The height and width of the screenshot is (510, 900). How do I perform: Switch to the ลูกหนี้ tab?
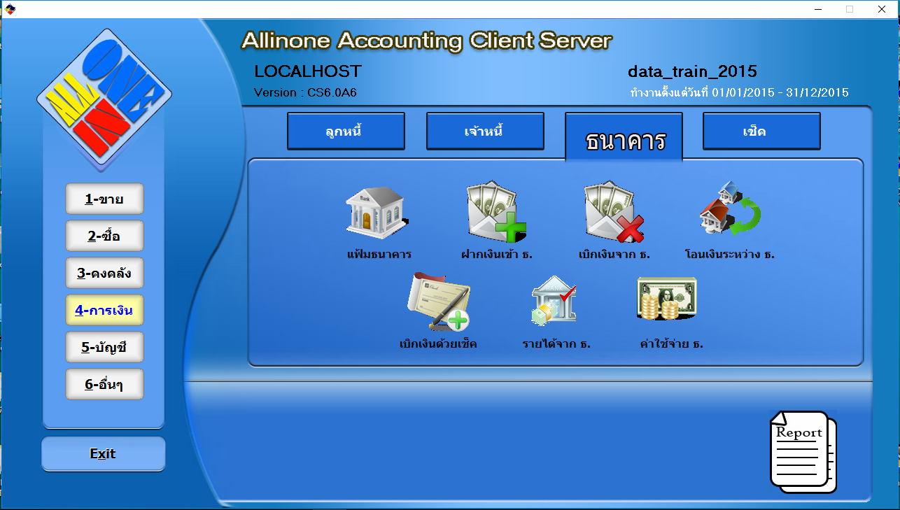click(346, 132)
